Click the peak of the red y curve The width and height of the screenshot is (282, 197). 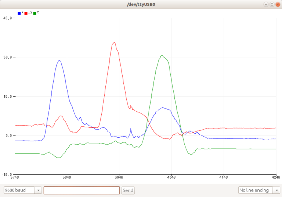[x=115, y=42]
